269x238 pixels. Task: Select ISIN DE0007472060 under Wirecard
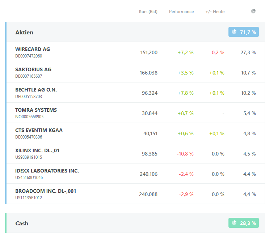29,56
